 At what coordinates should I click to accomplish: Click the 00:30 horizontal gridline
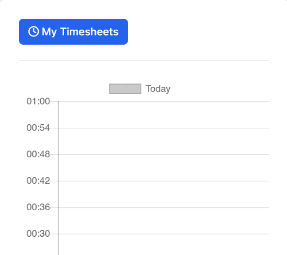[x=163, y=234]
